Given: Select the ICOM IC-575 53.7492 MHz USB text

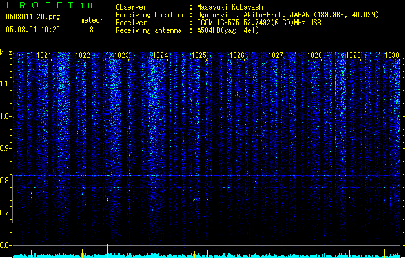Looking at the screenshot, I should [x=259, y=23].
